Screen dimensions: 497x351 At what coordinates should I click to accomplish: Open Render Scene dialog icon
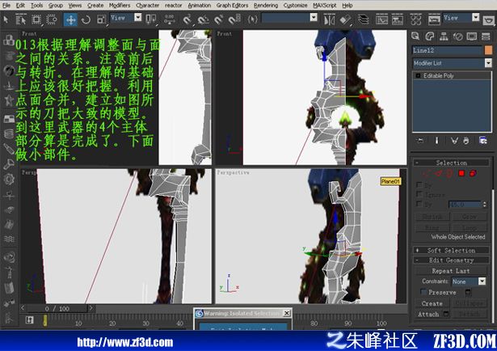point(434,19)
